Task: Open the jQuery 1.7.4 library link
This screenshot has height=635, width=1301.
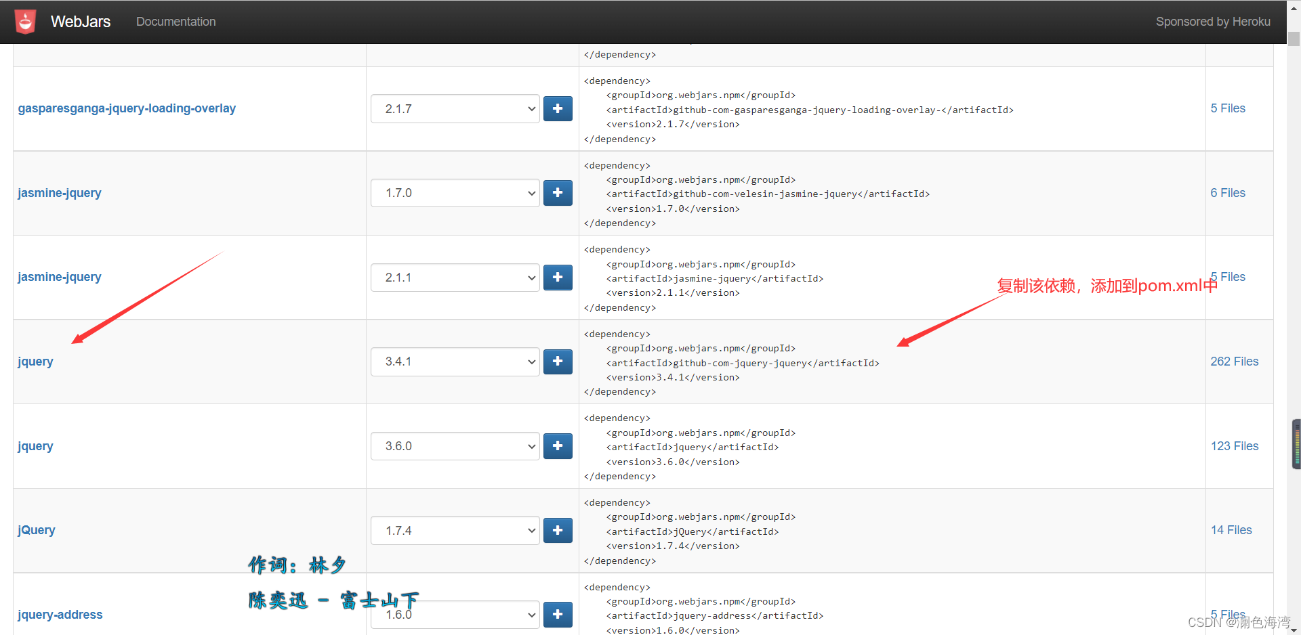Action: 37,530
